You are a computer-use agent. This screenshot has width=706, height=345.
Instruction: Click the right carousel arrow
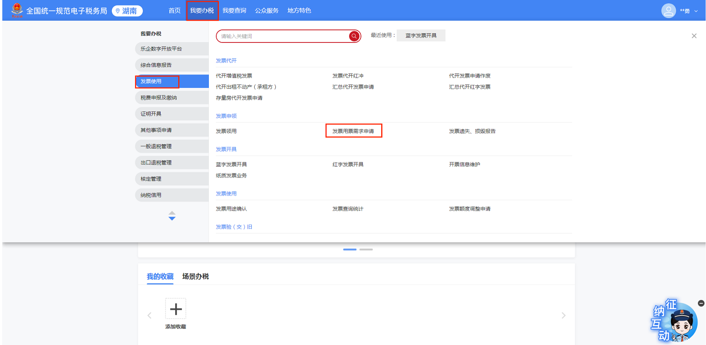tap(564, 316)
